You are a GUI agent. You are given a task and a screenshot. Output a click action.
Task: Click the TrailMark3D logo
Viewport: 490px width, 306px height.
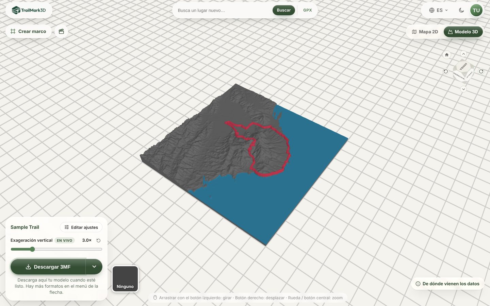coord(29,10)
